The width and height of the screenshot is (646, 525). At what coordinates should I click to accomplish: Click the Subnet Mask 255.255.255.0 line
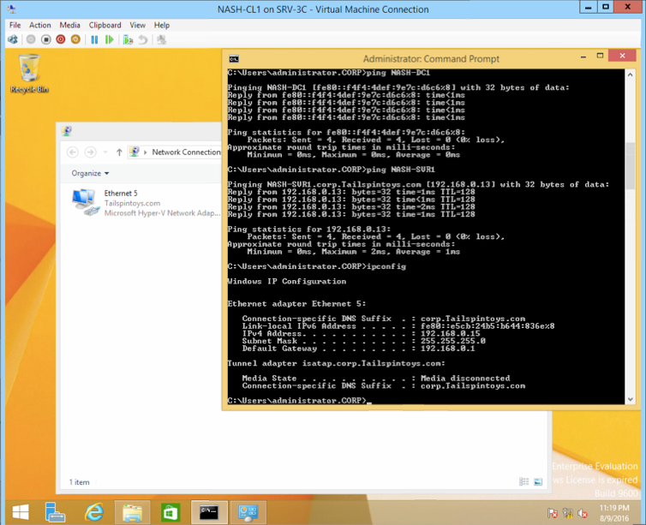coord(364,341)
